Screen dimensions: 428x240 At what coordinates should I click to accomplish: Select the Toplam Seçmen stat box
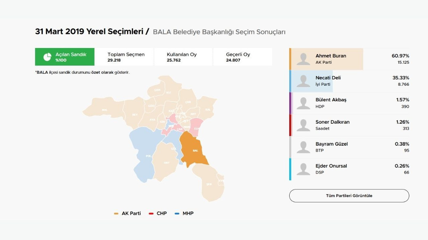coord(125,57)
